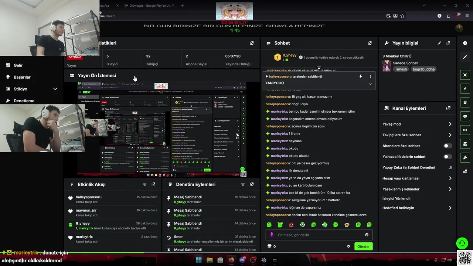Click the R_yheyy username in leaderboard
Screen dimensions: 473x266
289,55
